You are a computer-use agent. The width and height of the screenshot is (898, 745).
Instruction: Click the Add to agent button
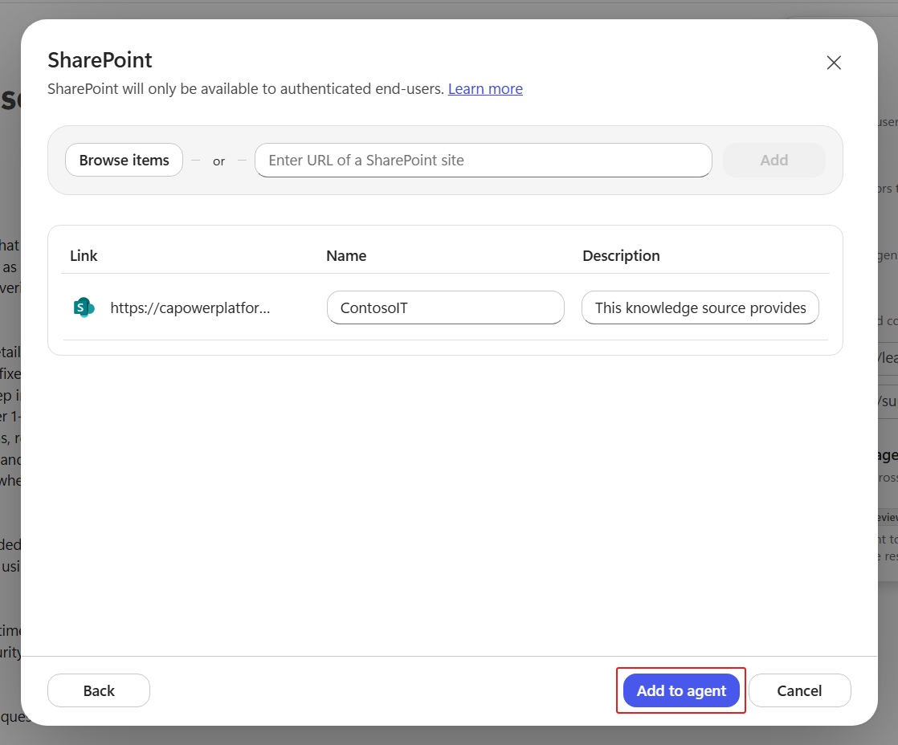[681, 690]
